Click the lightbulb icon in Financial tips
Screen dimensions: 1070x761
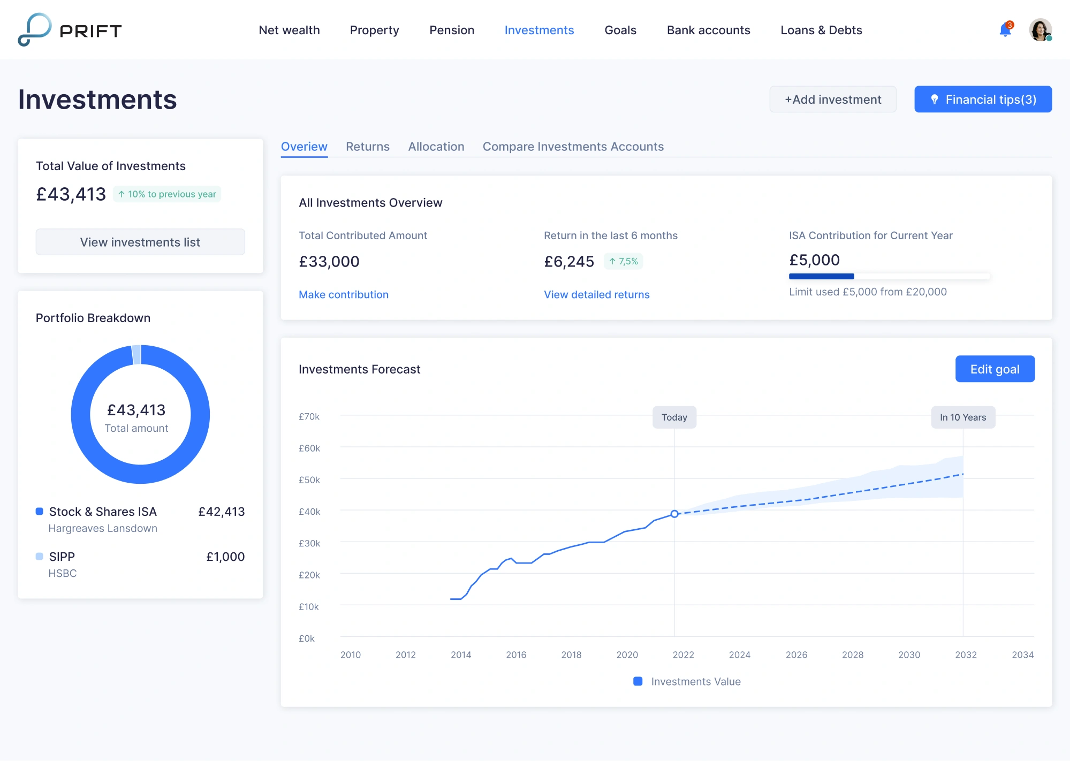tap(935, 99)
